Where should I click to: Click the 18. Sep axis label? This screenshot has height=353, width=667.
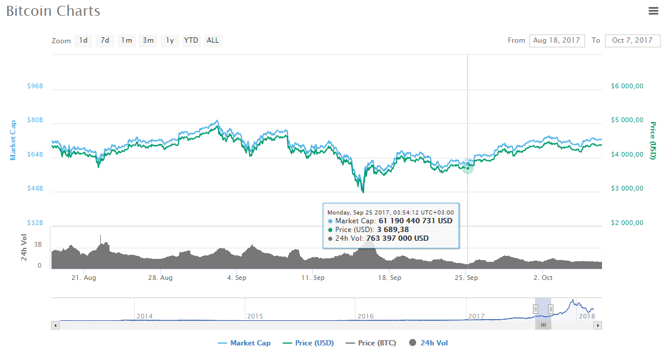[389, 278]
